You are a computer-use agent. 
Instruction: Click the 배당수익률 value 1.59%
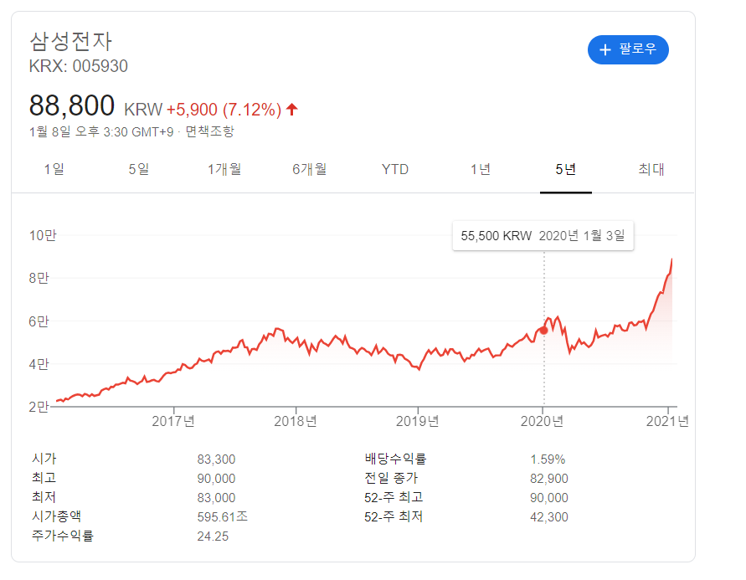pos(548,459)
